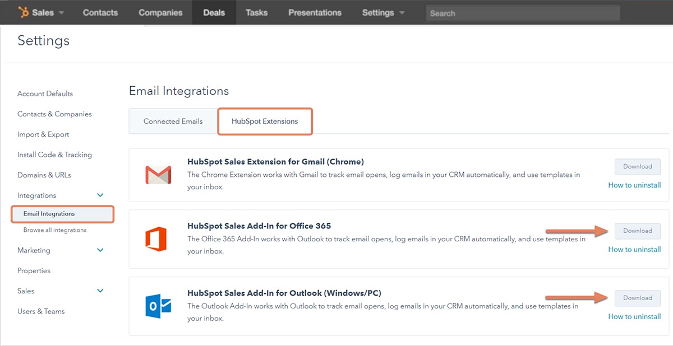Navigate to the Tasks menu

256,12
